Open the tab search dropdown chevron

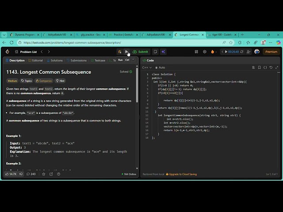(4, 34)
